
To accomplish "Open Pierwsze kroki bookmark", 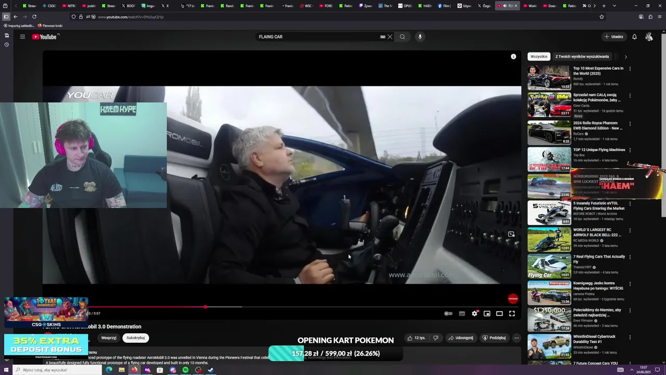I will point(50,26).
